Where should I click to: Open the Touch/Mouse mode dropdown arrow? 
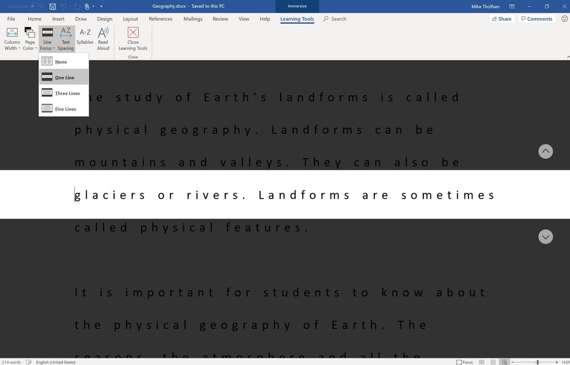coord(94,6)
